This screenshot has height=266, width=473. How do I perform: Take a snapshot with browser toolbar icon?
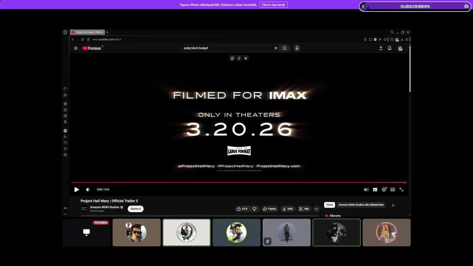370,40
